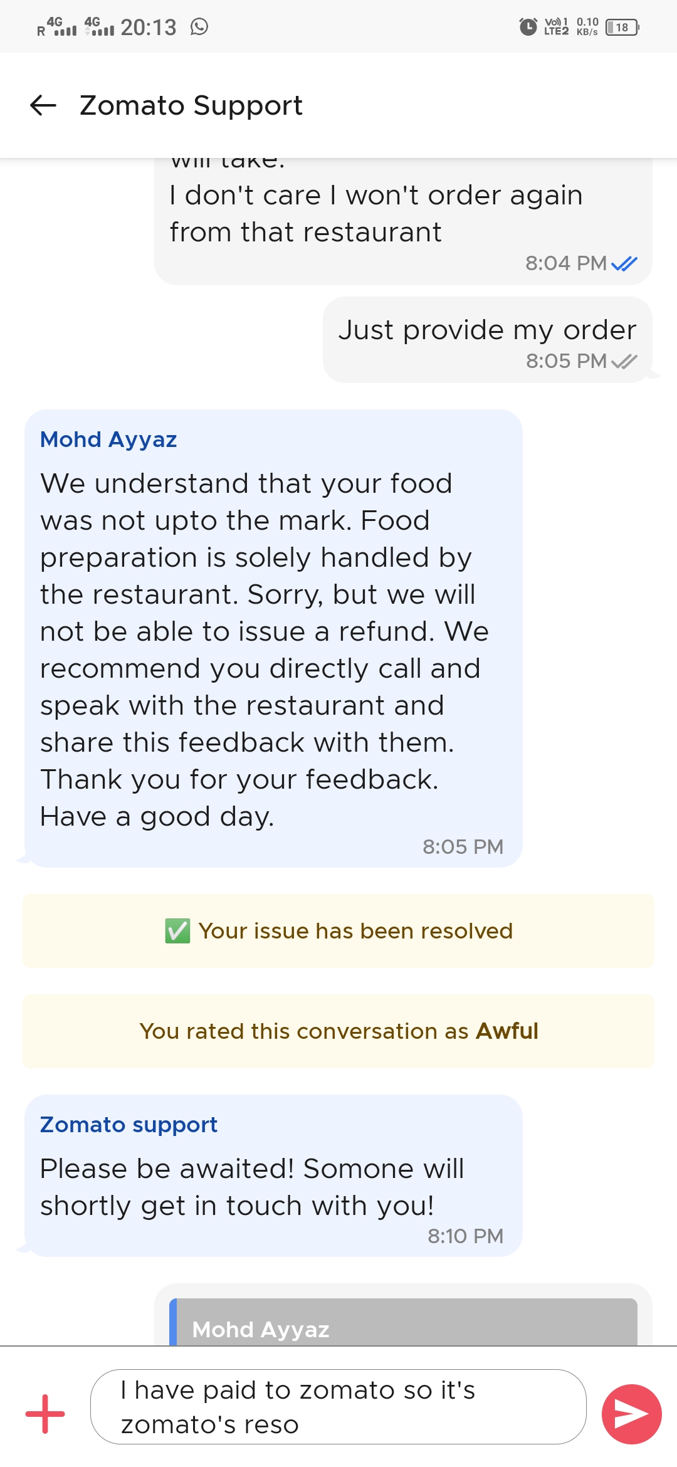The height and width of the screenshot is (1467, 677).
Task: Tap Zomato support sender name label
Action: click(x=129, y=1125)
